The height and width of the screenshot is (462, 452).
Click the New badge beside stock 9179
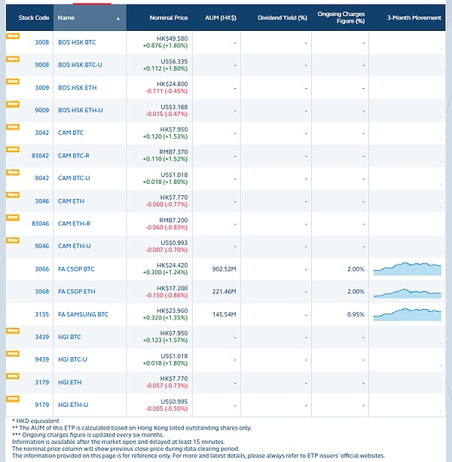click(12, 399)
